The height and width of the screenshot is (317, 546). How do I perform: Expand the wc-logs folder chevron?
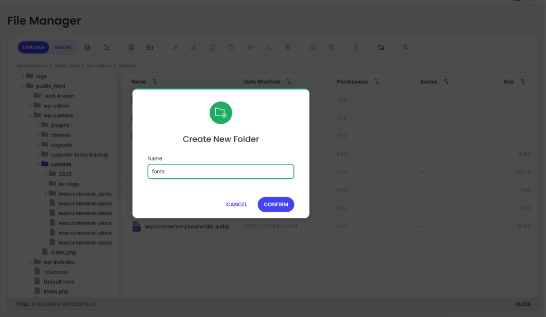(x=46, y=184)
